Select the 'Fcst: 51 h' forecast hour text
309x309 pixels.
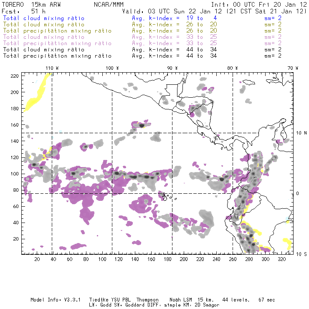tap(23, 11)
